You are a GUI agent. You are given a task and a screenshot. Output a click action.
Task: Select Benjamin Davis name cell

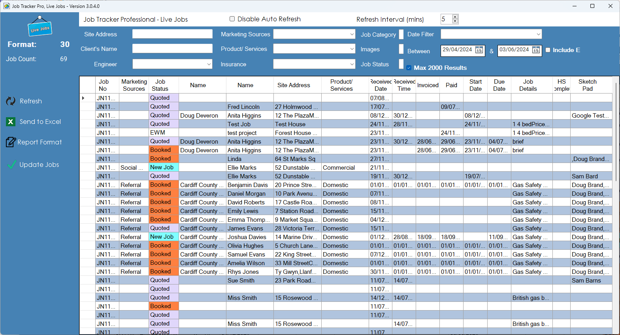tap(250, 185)
